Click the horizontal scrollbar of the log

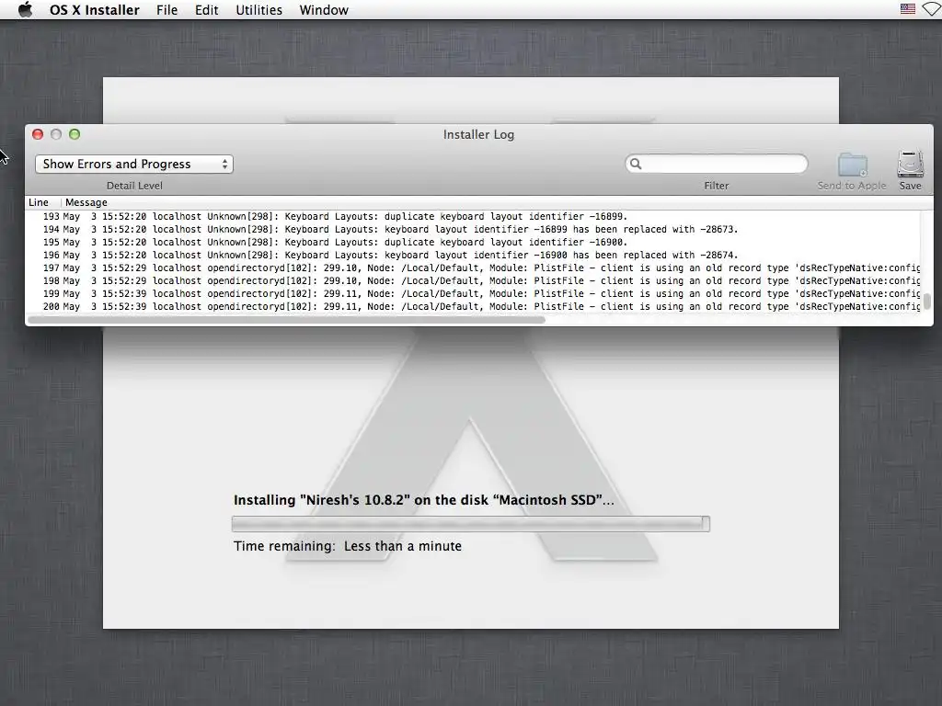[x=287, y=320]
